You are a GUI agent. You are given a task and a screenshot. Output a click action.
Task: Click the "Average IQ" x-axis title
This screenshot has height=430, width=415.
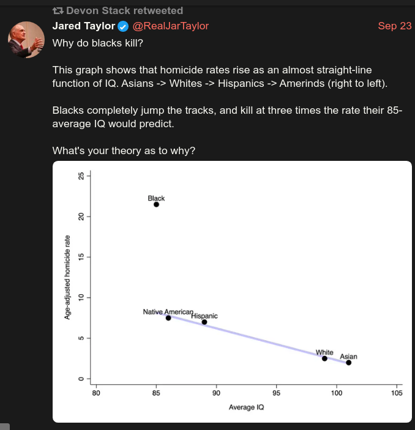coord(246,407)
